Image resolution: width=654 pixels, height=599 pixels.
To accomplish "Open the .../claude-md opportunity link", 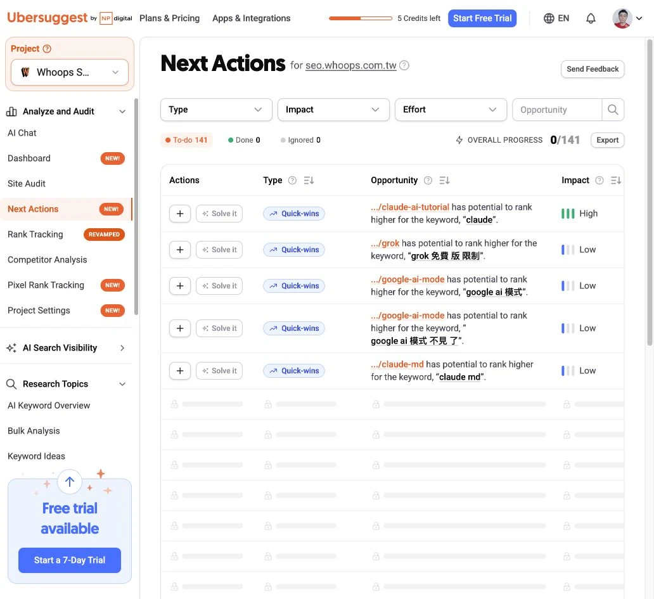I will (x=397, y=364).
